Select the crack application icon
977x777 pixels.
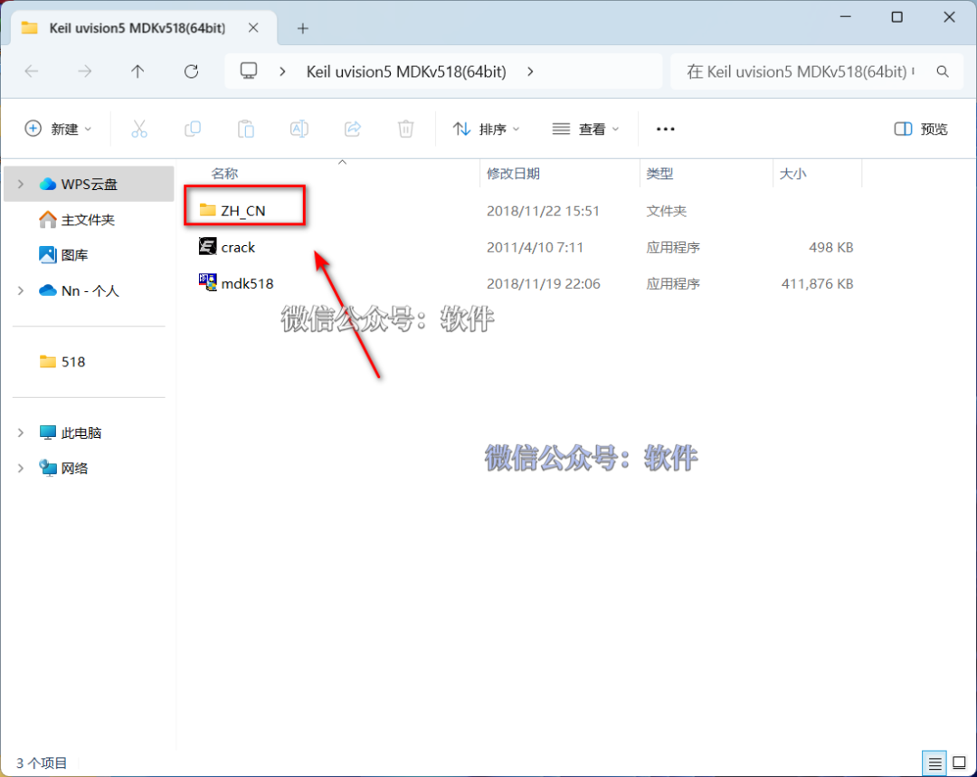click(207, 246)
